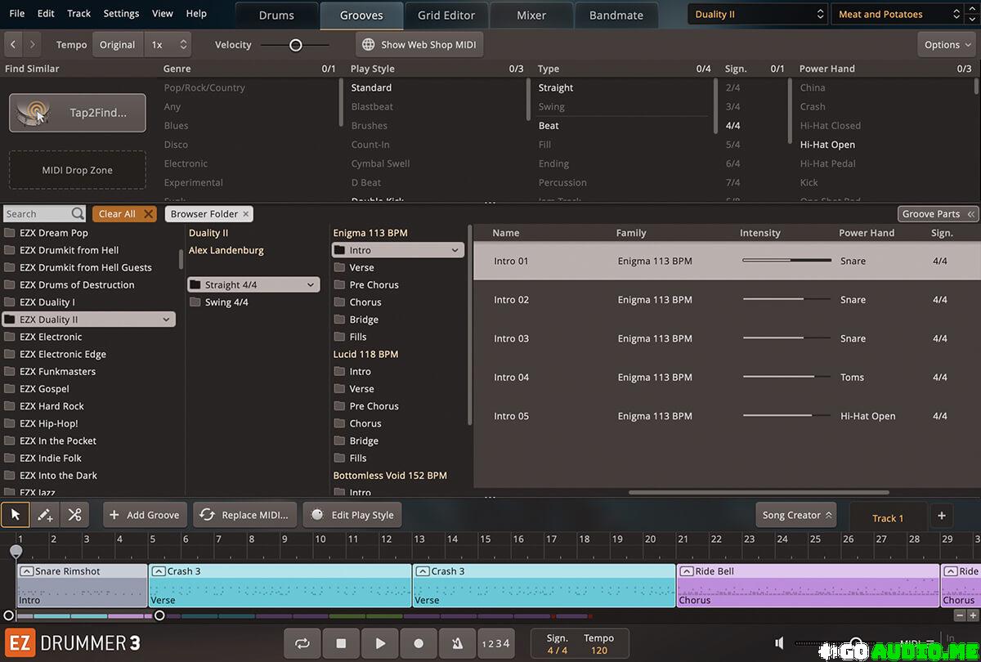Collapse the Enigma Intro folder

click(455, 250)
